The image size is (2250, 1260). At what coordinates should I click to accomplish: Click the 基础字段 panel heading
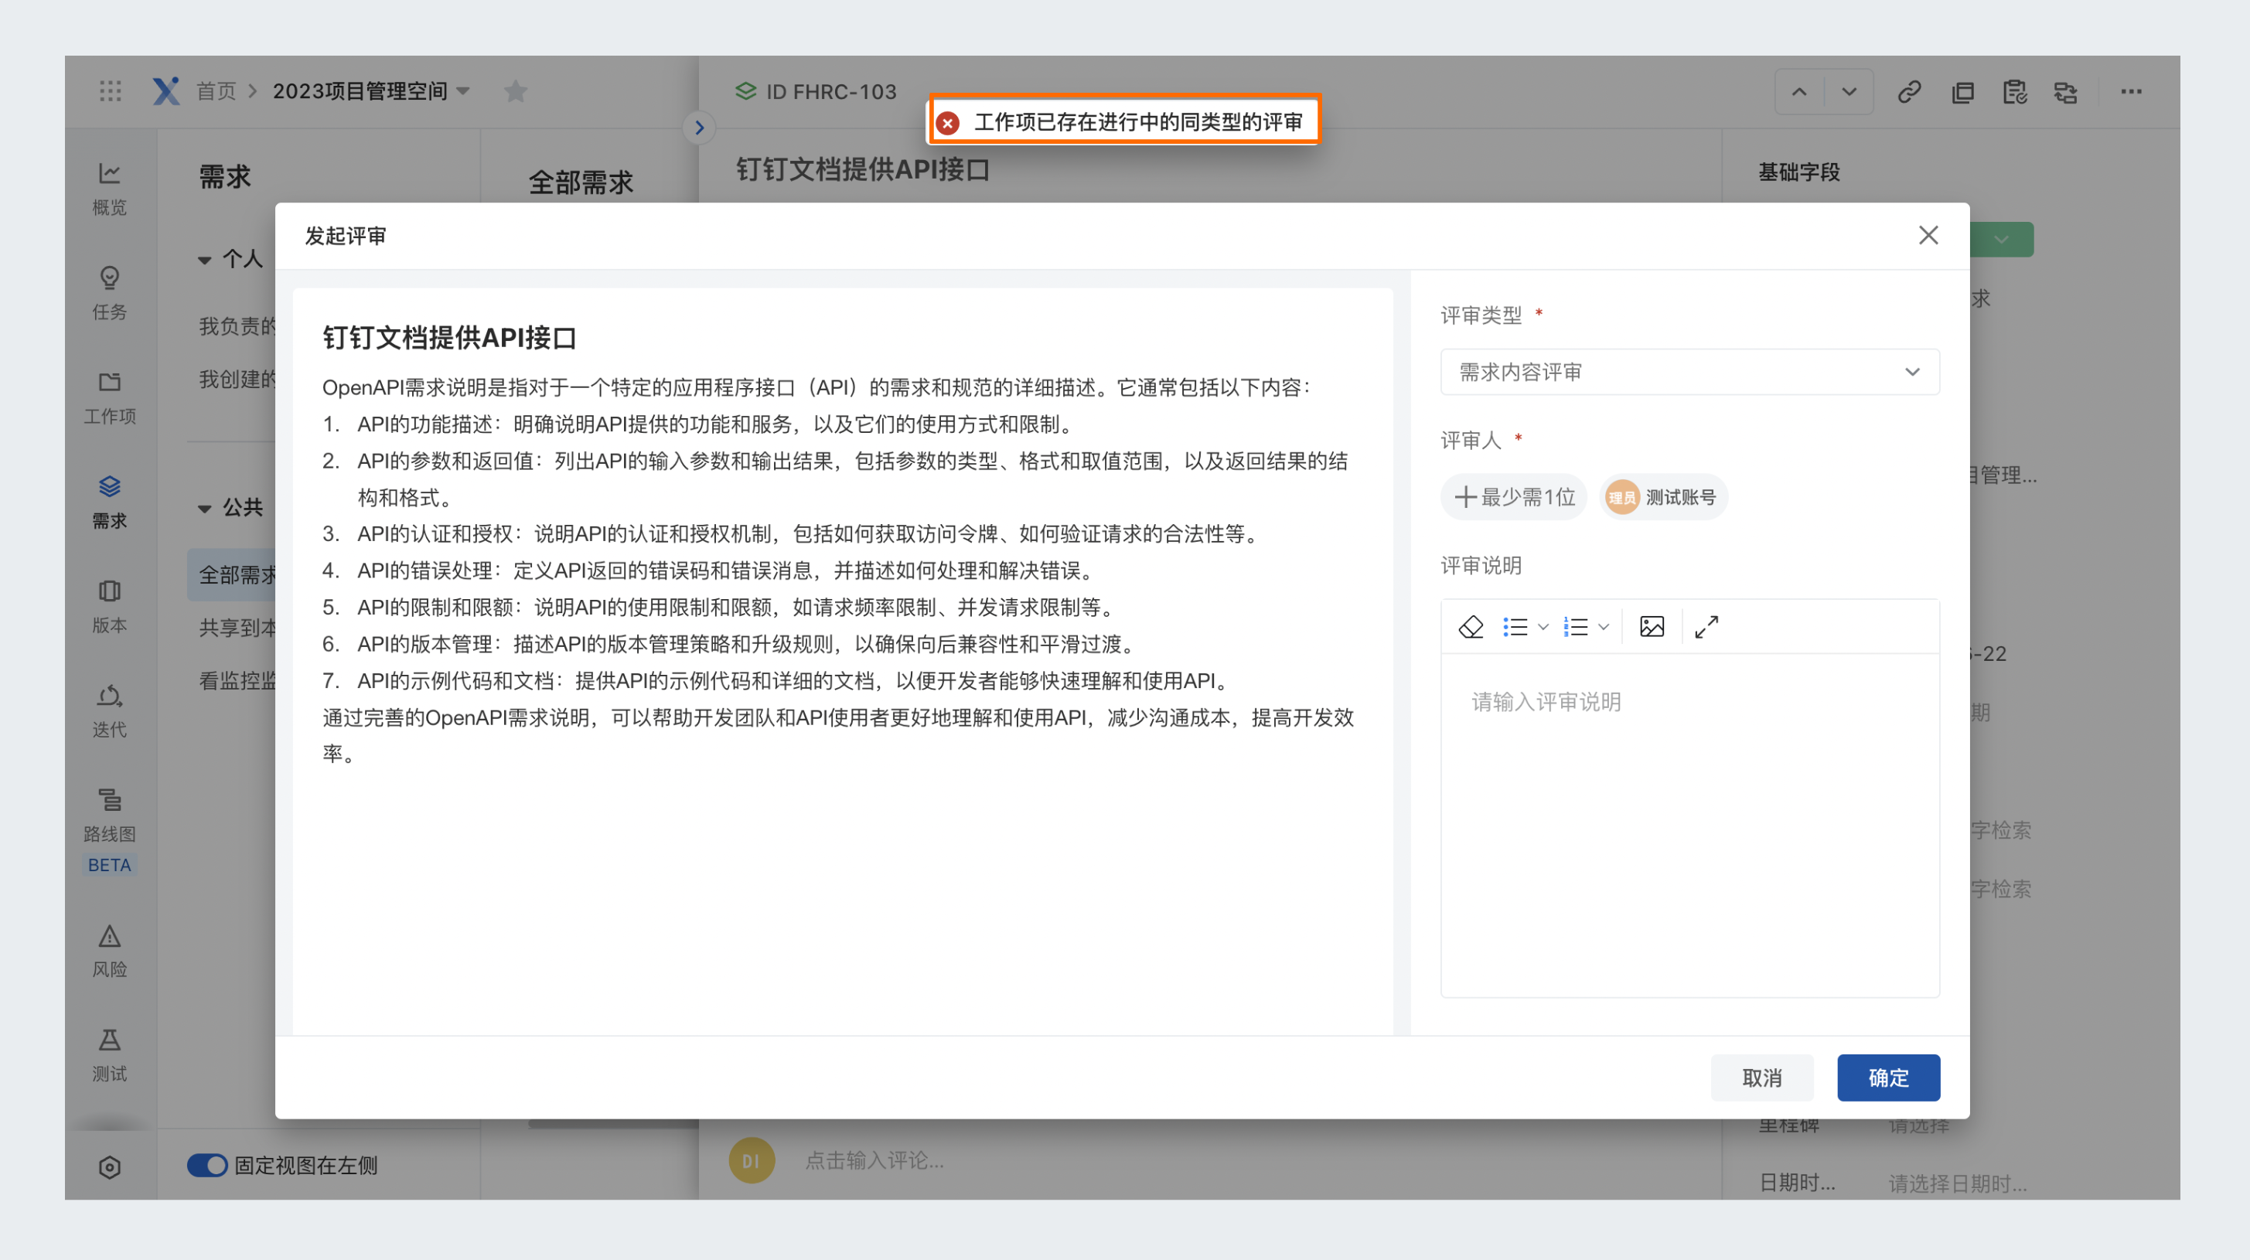pyautogui.click(x=1798, y=172)
